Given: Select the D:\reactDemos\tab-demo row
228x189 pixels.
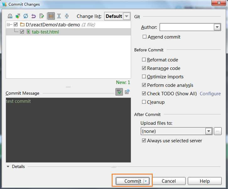Looking at the screenshot, I should click(68, 24).
